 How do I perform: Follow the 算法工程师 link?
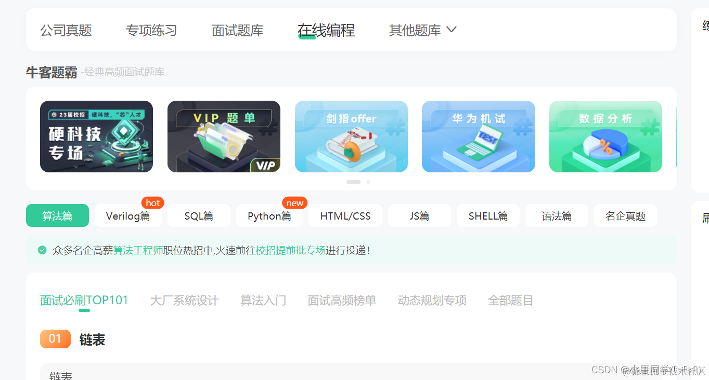click(x=138, y=250)
